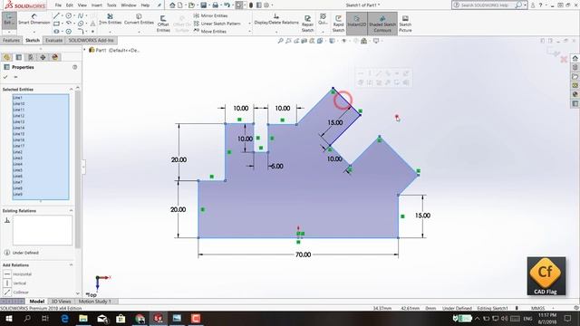Expand Part1 tree node in viewport
The width and height of the screenshot is (580, 326).
click(84, 50)
